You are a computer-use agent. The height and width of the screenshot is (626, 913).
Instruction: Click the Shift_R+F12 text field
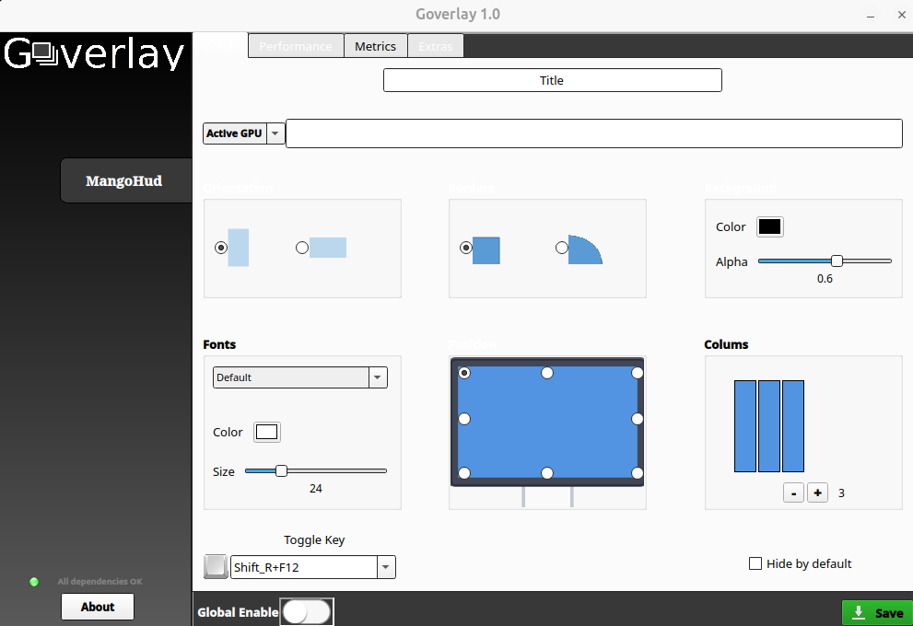(x=303, y=567)
